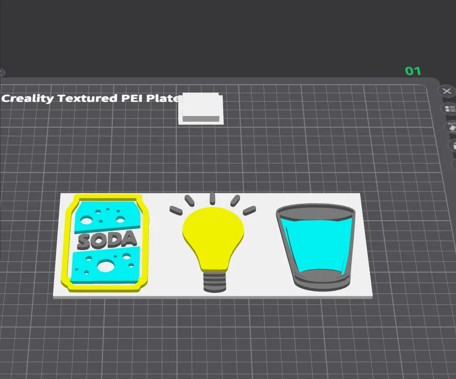Screen dimensions: 456x379
Task: Click the gray rim of the glass
Action: pos(315,211)
